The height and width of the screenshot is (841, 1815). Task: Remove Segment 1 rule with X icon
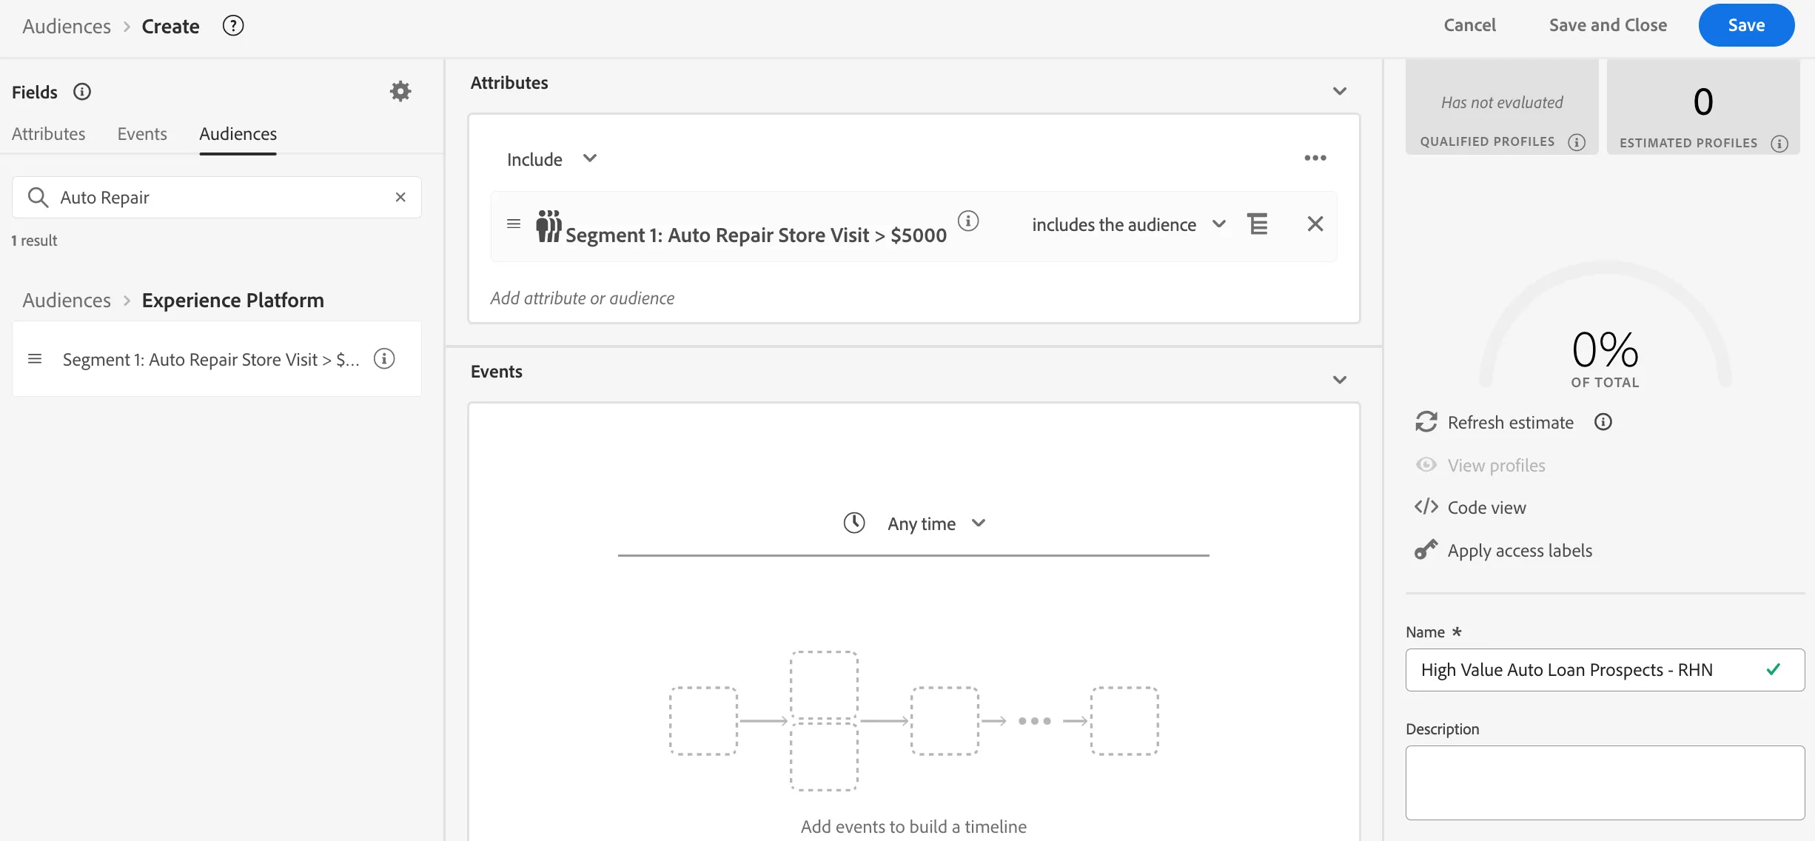pyautogui.click(x=1315, y=224)
